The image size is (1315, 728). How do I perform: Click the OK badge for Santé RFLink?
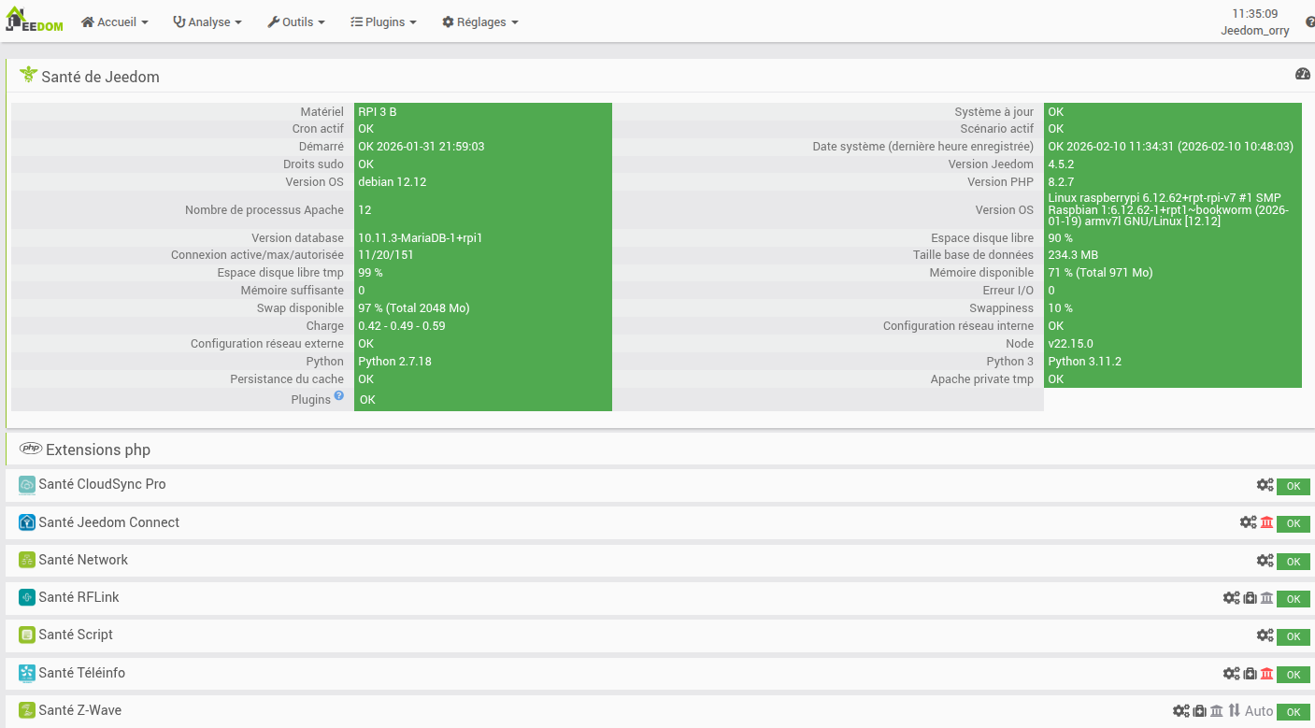click(1294, 599)
